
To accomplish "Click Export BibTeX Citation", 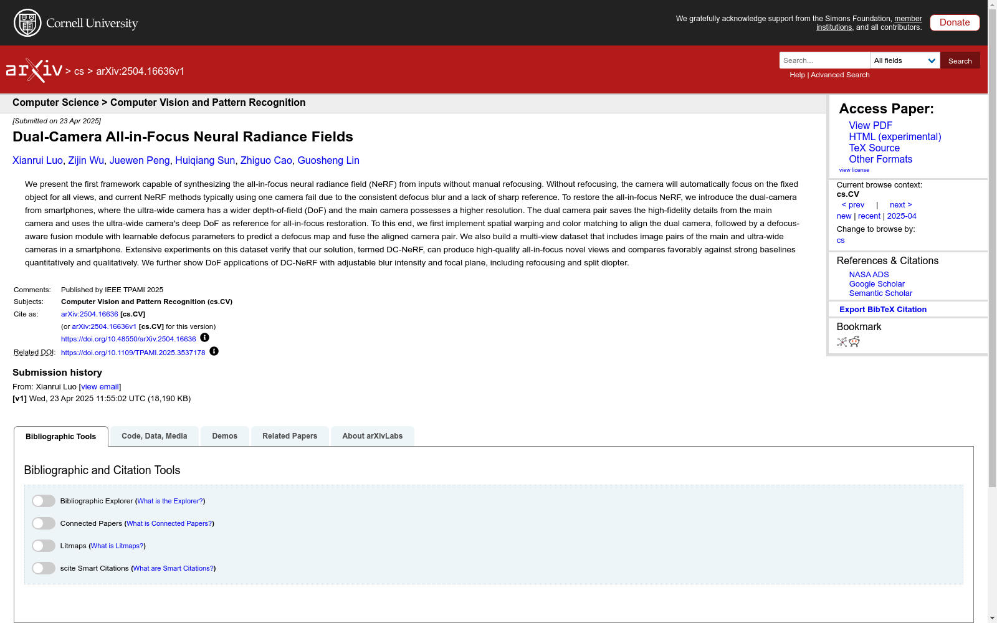I will coord(883,310).
